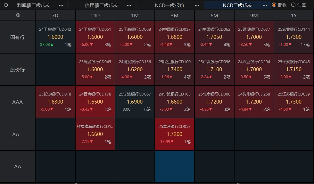Select the AAA row header
This screenshot has height=184, width=314.
click(18, 102)
